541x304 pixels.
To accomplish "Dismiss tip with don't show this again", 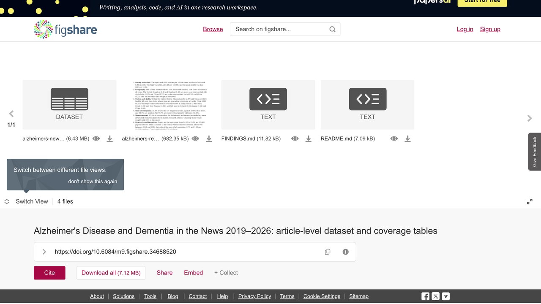I will 93,181.
